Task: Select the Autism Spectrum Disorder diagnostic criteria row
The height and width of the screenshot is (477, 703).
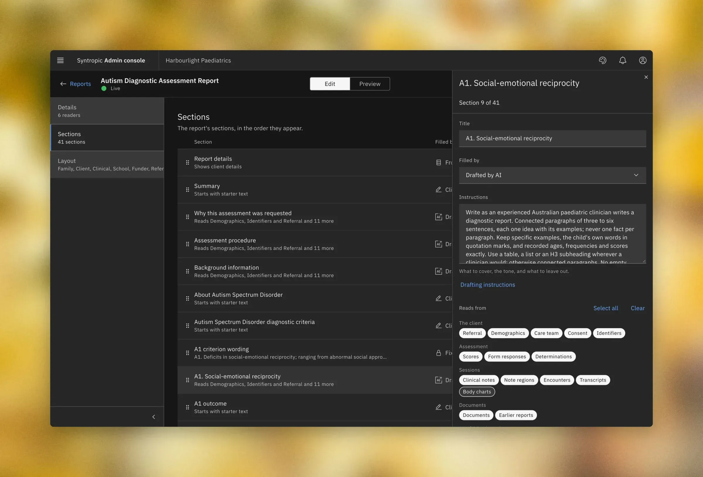Action: [314, 325]
